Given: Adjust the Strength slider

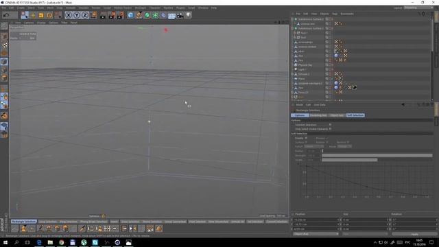Looking at the screenshot, I should click(x=377, y=156).
